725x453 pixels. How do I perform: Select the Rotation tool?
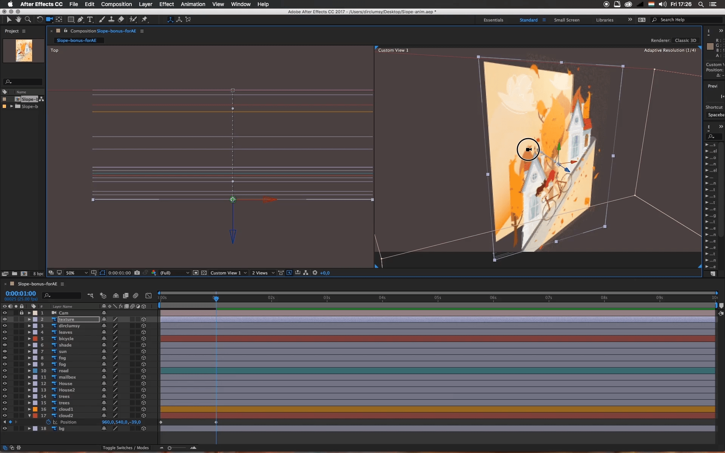40,19
